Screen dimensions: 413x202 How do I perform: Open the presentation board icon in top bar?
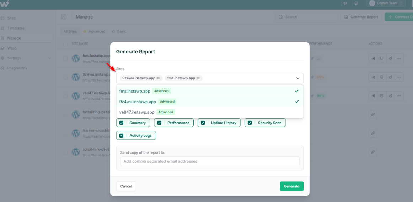point(356,4)
